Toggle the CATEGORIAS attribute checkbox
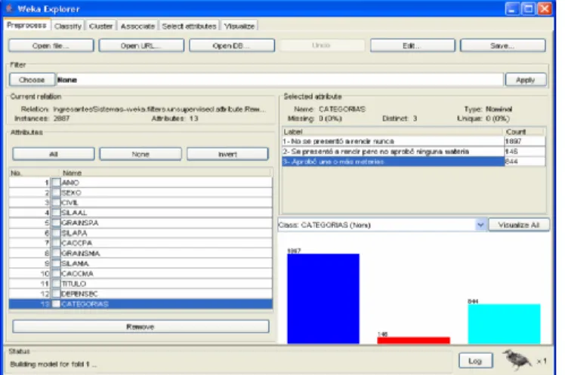 click(56, 304)
